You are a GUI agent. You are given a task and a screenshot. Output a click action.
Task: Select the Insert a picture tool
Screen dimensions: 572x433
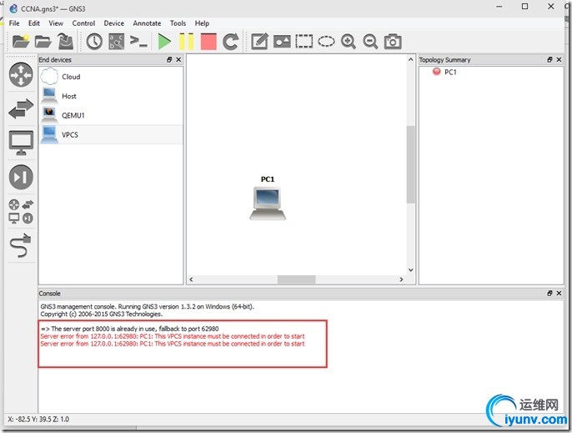coord(282,41)
